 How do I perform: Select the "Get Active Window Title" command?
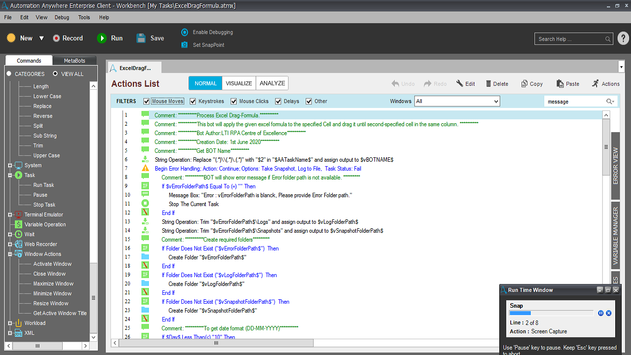tap(60, 313)
